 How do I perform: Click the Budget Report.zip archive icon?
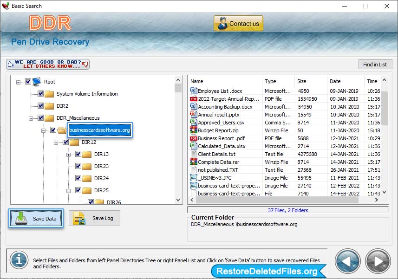(193, 130)
